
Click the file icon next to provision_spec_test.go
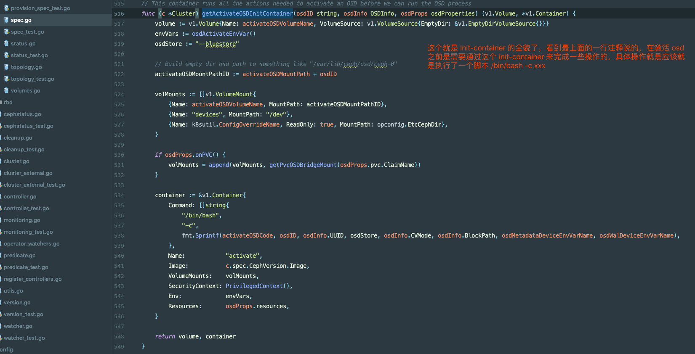[x=6, y=8]
